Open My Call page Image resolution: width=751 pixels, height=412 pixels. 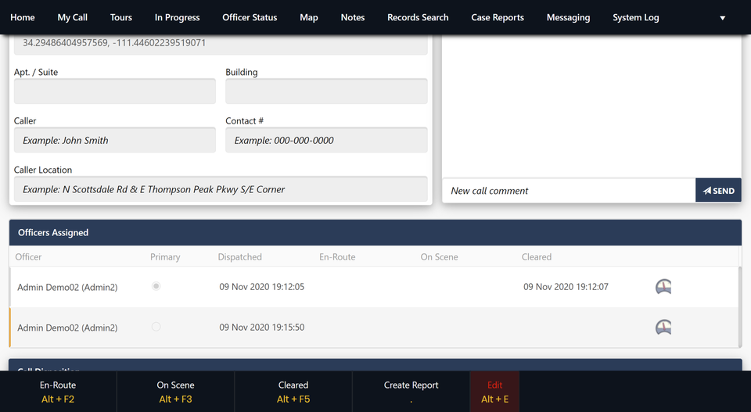pos(72,17)
